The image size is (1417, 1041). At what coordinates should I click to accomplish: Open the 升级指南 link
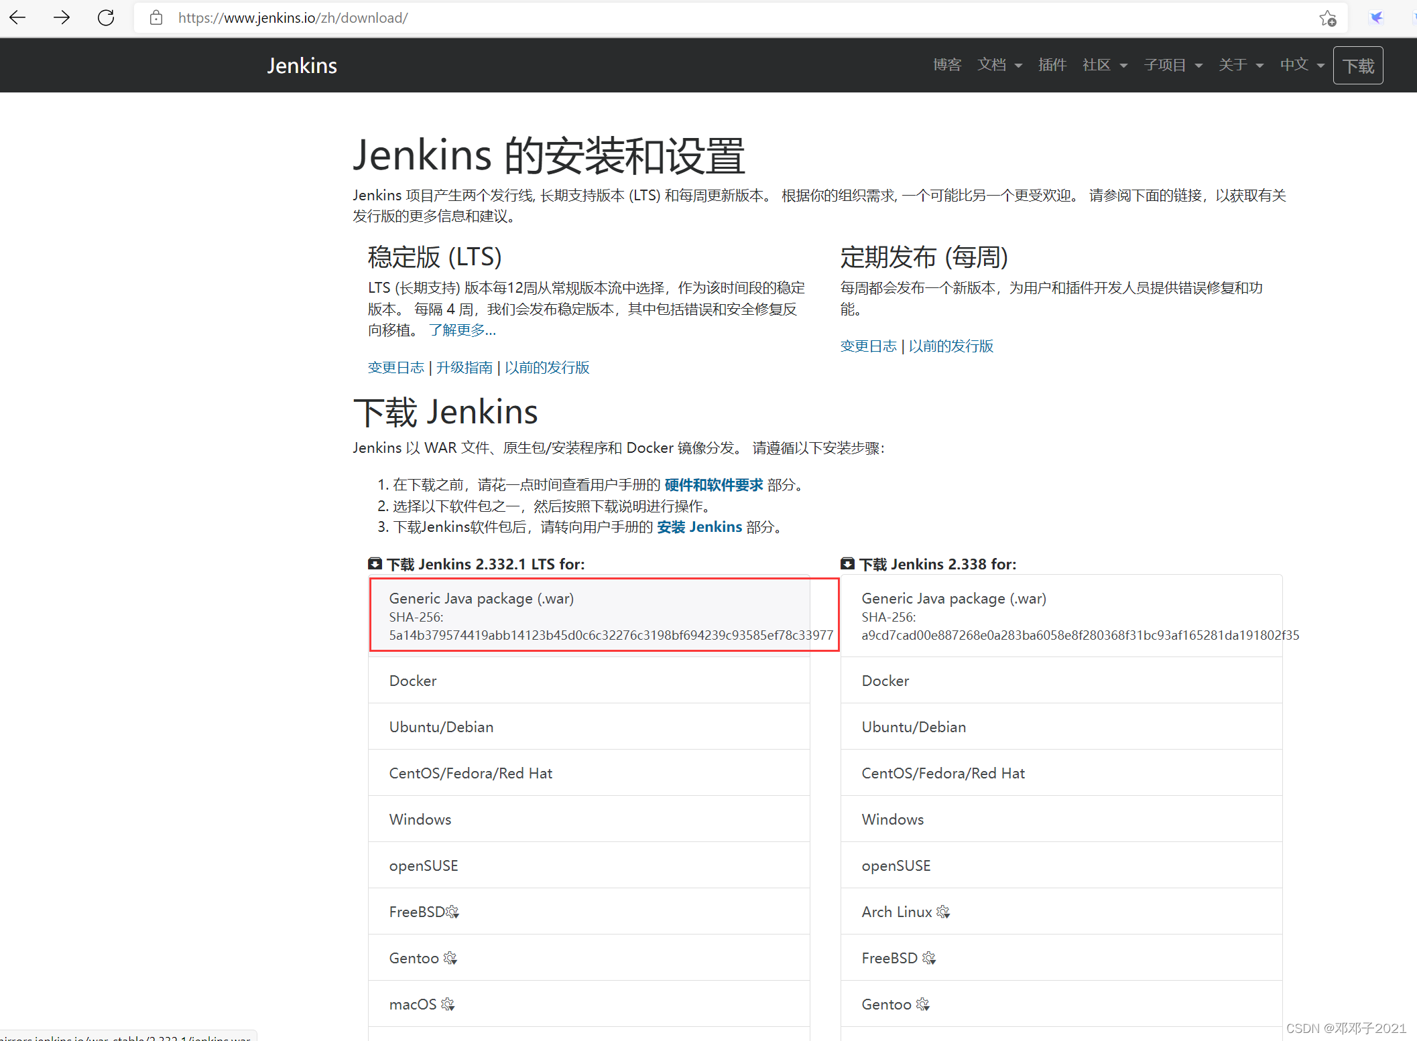[x=465, y=367]
